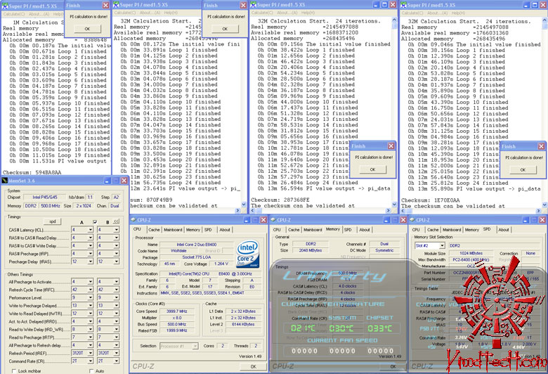Click the processor name Intel Core 2 Duo E8400
This screenshot has width=548, height=374.
click(197, 245)
